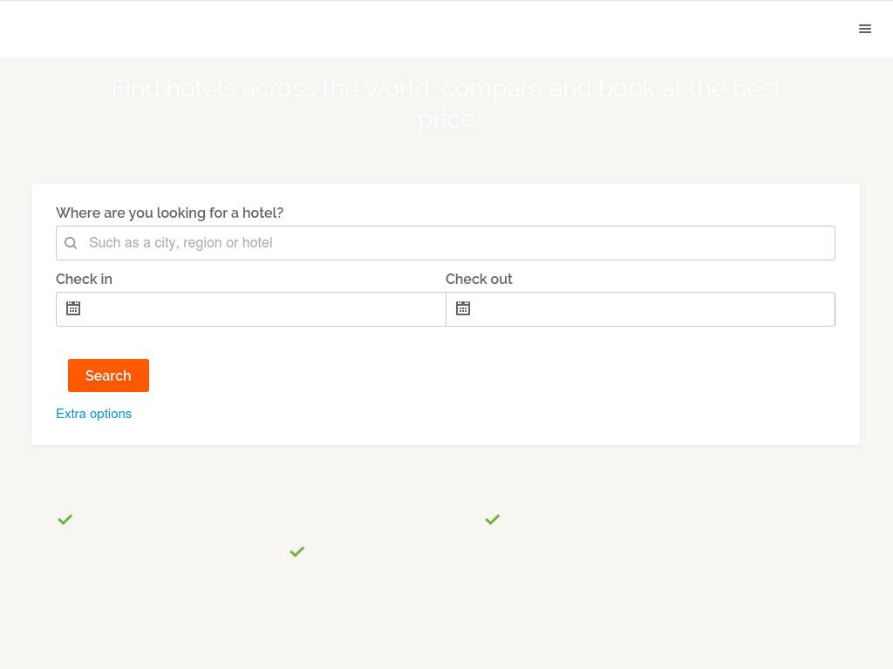The width and height of the screenshot is (893, 669).
Task: Click the 'Check out' label text
Action: (x=479, y=279)
